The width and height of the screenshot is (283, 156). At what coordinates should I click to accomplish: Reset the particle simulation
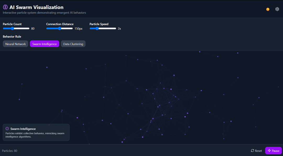[256, 151]
